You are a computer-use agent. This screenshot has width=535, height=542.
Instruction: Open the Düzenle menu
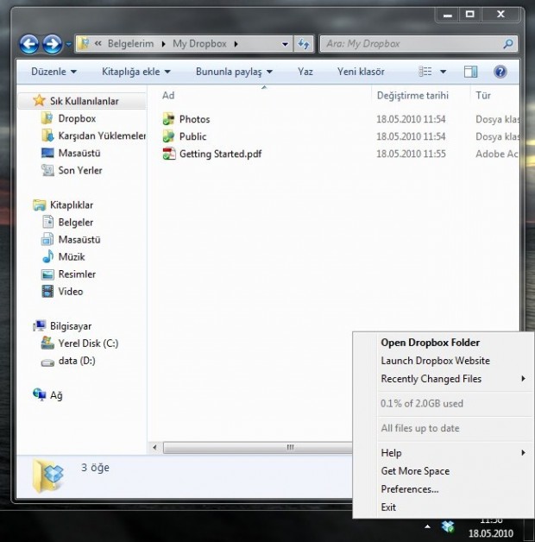click(x=53, y=72)
